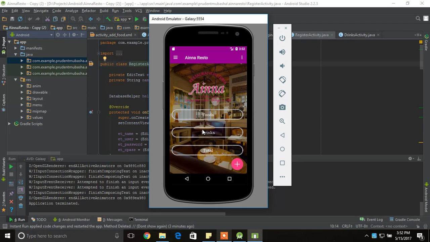The height and width of the screenshot is (242, 430).
Task: Open the Refactor menu
Action: tap(89, 11)
